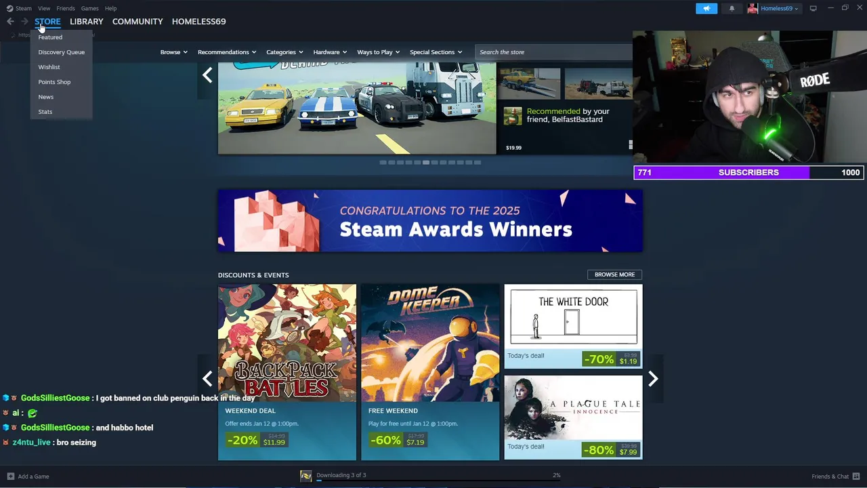The height and width of the screenshot is (488, 867).
Task: Click The White Door -70% price tag
Action: [610, 359]
